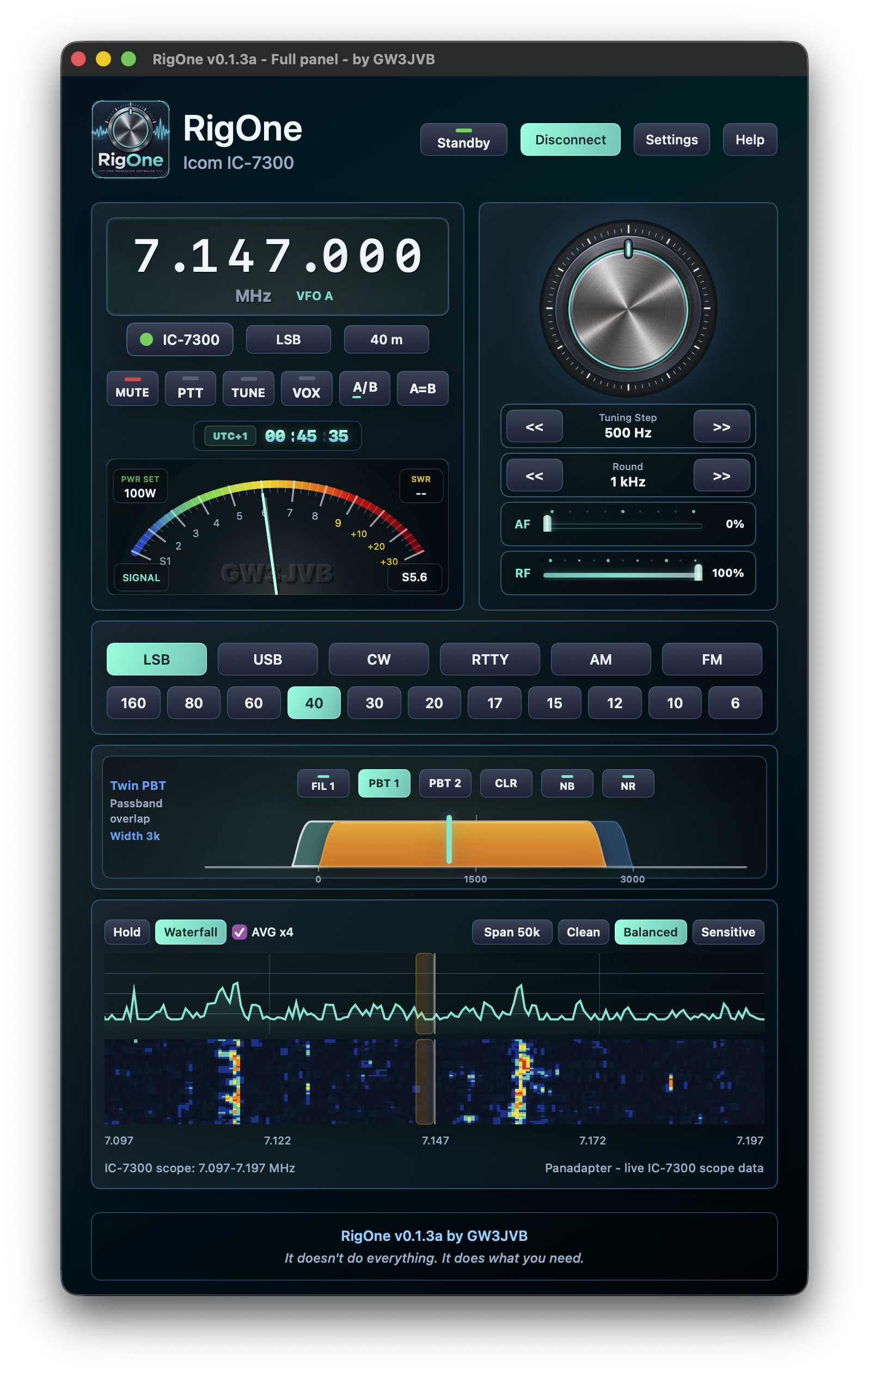869x1376 pixels.
Task: Increase Round value with the >> arrow
Action: (721, 476)
